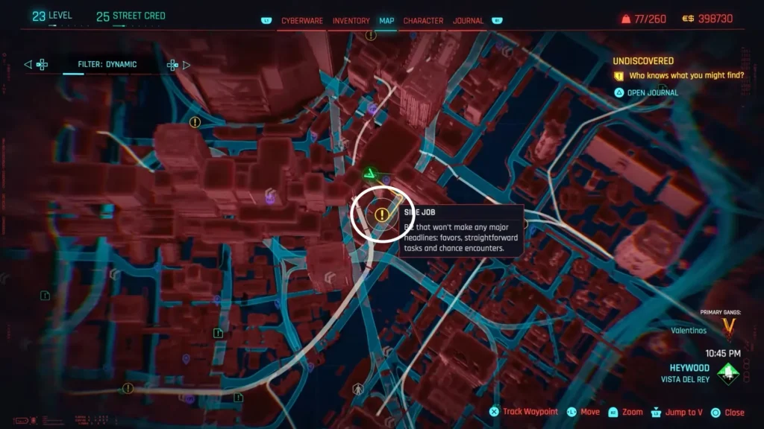This screenshot has width=764, height=429.
Task: Click the green player position marker
Action: tap(369, 172)
